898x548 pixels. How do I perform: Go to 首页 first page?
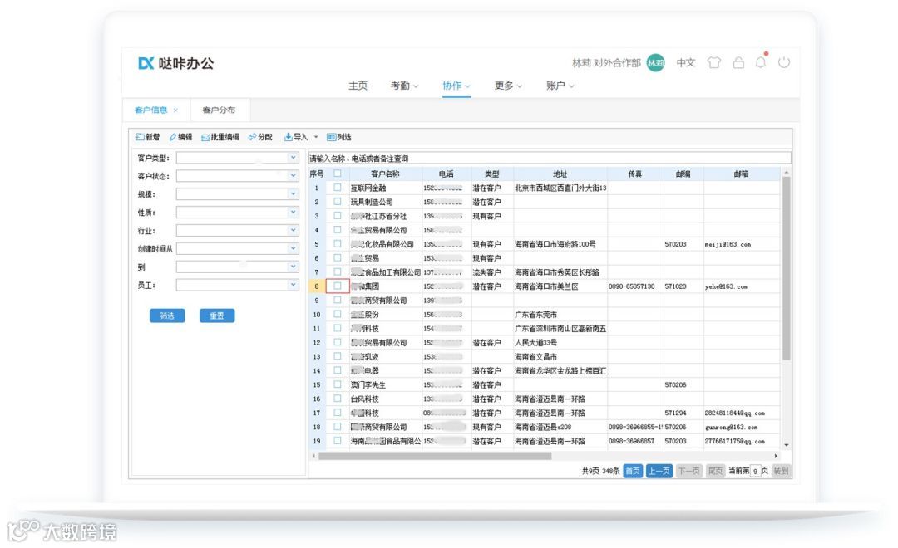[633, 471]
